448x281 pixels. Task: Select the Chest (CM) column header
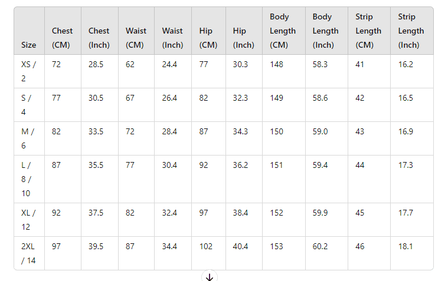(x=63, y=38)
